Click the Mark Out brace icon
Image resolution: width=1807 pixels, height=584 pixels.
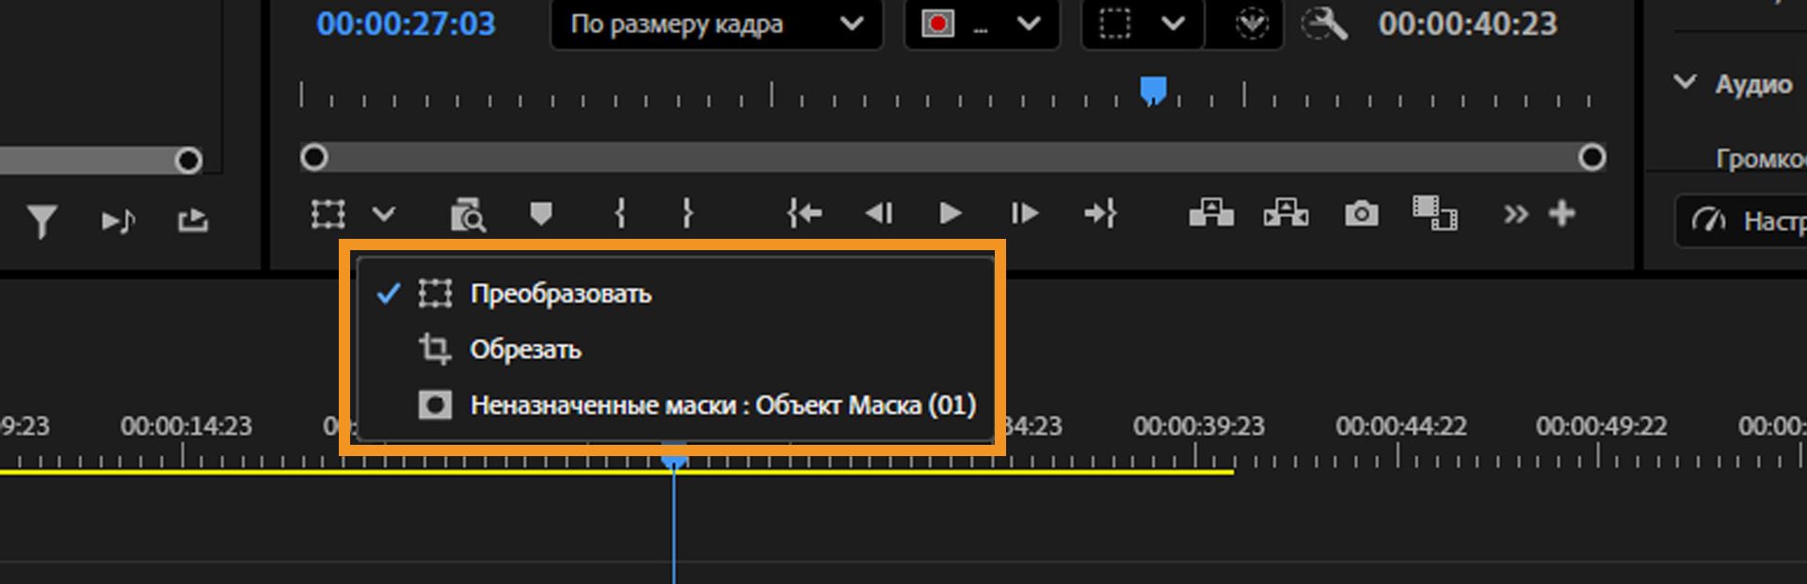688,214
